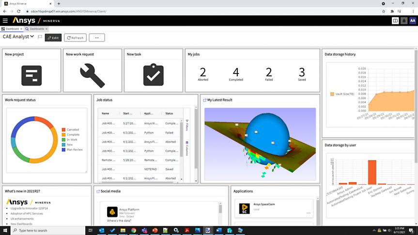Open Adoption of HPC Services item
The height and width of the screenshot is (235, 418).
pyautogui.click(x=26, y=213)
